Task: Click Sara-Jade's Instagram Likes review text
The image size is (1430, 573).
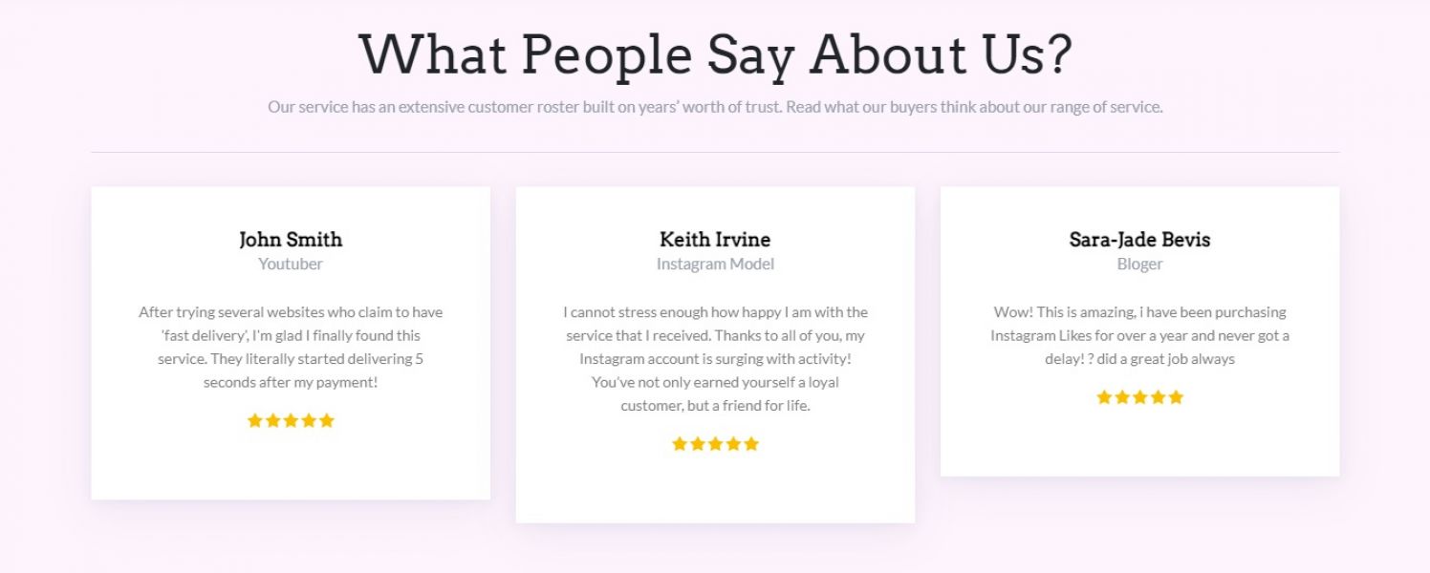Action: coord(1139,335)
